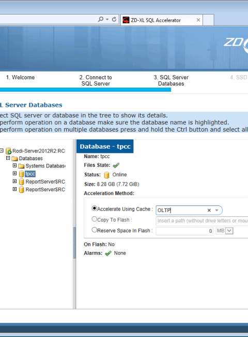The width and height of the screenshot is (248, 337).
Task: Select the second ReportServer$RC database
Action: tap(45, 190)
